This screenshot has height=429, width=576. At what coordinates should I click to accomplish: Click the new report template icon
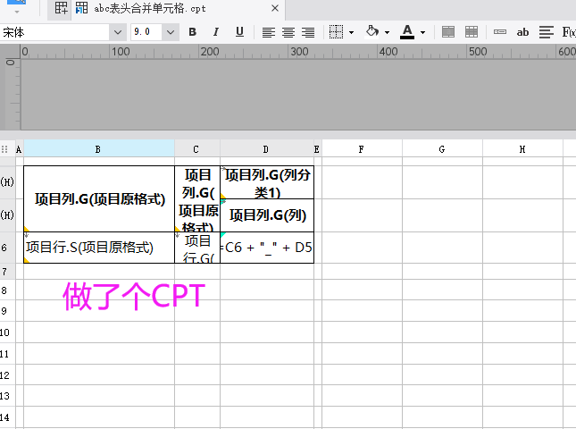[62, 8]
